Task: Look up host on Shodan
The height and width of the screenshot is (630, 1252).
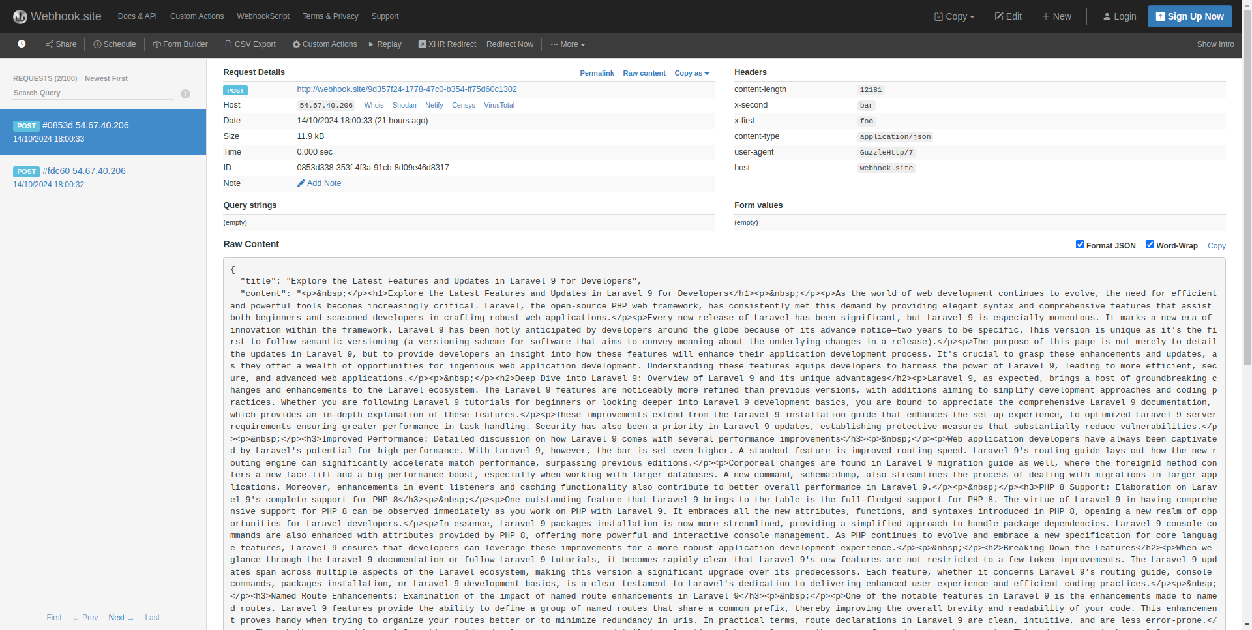Action: [x=404, y=105]
